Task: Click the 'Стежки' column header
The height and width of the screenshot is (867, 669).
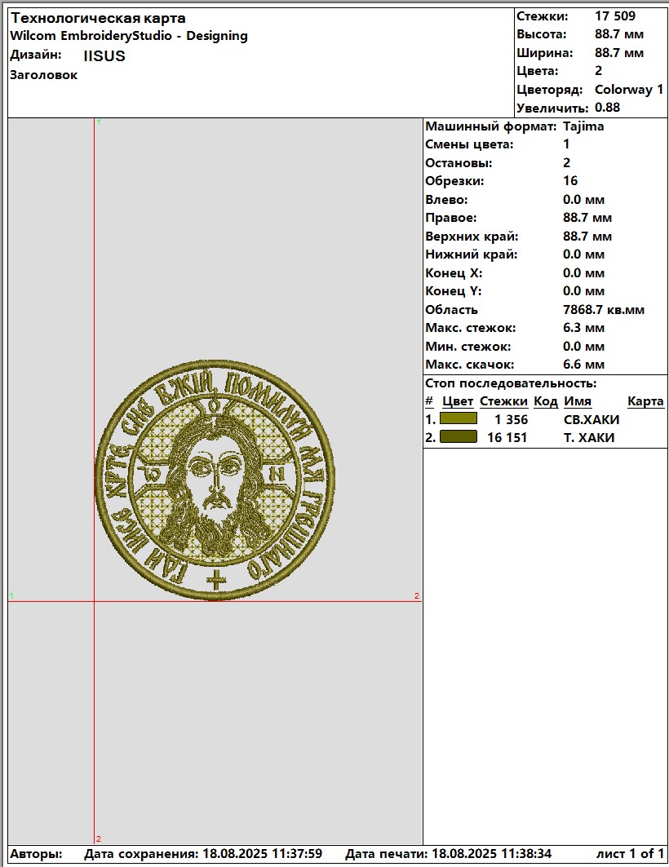Action: tap(503, 401)
